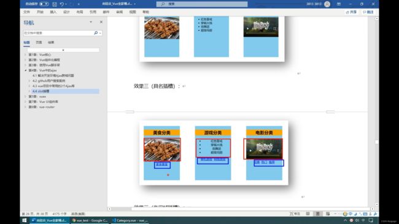399x224 pixels.
Task: Expand the 4.3 vue项目中常用Ajax库 heading
Action: click(29, 86)
